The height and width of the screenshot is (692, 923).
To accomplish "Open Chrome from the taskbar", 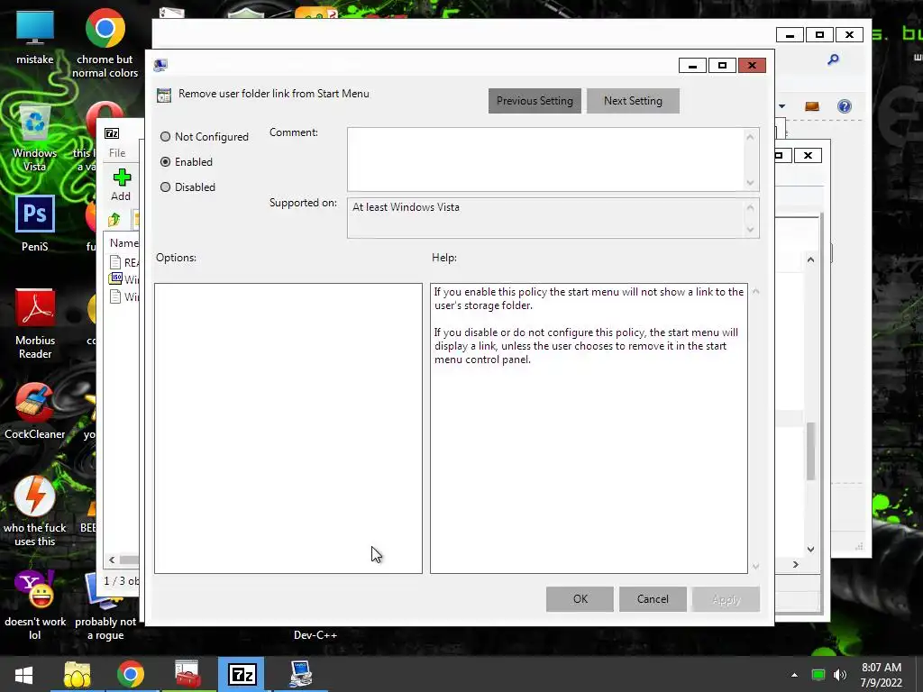I will coord(131,675).
